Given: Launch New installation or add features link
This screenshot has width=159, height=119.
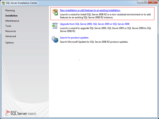Looking at the screenshot, I should click(90, 10).
